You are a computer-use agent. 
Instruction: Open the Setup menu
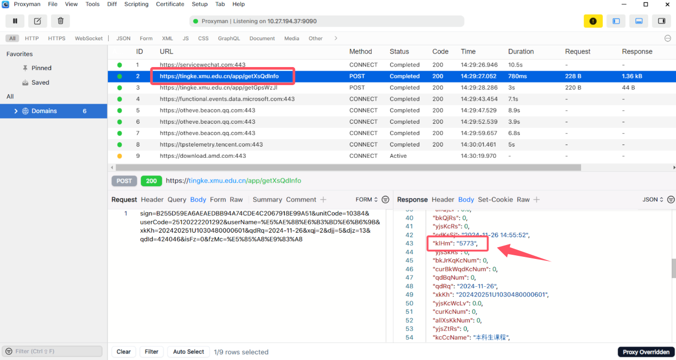click(x=200, y=4)
